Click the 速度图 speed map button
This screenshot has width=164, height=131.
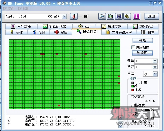click(x=142, y=53)
